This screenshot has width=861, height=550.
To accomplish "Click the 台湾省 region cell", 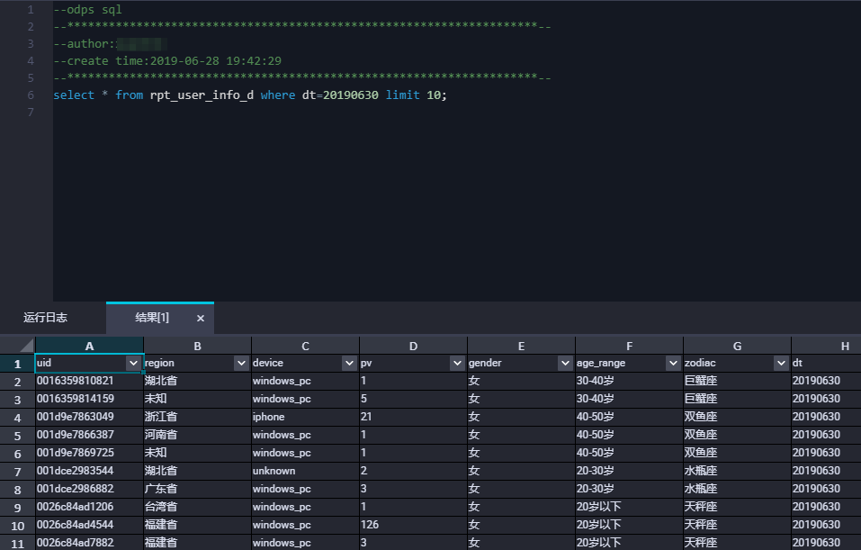I will (197, 507).
